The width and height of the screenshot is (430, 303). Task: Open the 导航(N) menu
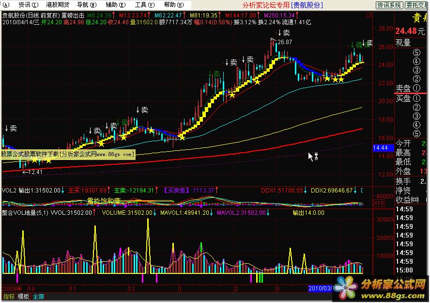pos(87,5)
